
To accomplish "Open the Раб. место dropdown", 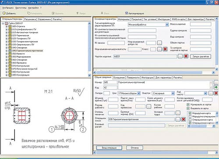I will click(205, 93).
